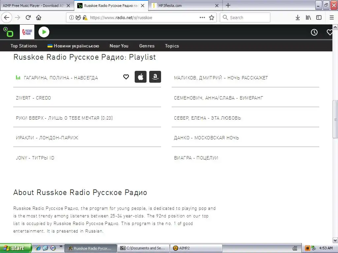
Task: Click the keyboard icon in system tray
Action: pos(295,248)
